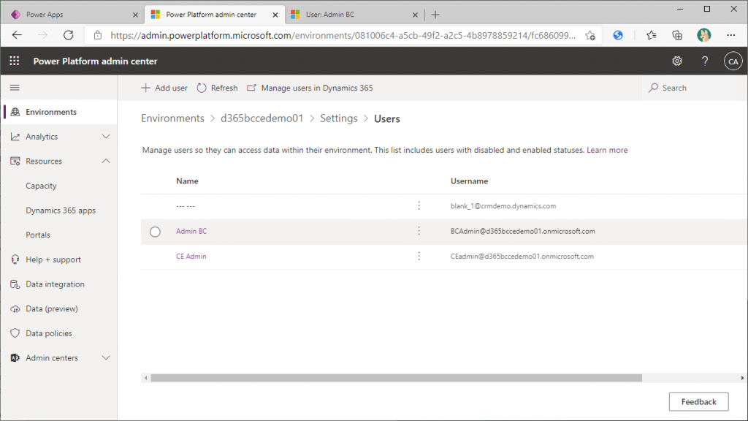
Task: Select BCAdmin@d365bccedemo01.onmicrosoft.com username text
Action: [x=523, y=231]
